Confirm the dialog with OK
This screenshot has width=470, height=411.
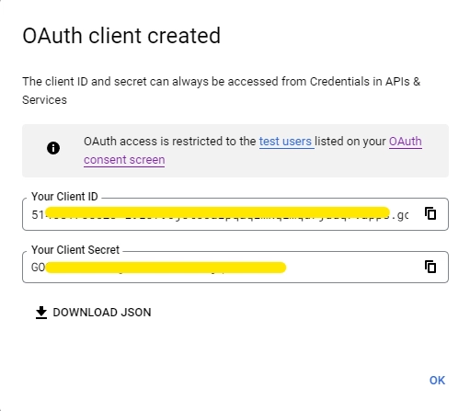click(x=437, y=381)
